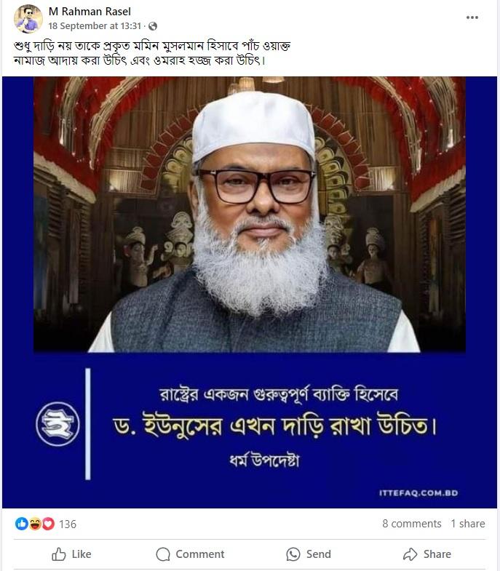
Task: Click the speech bubble Comment icon
Action: coord(163,554)
